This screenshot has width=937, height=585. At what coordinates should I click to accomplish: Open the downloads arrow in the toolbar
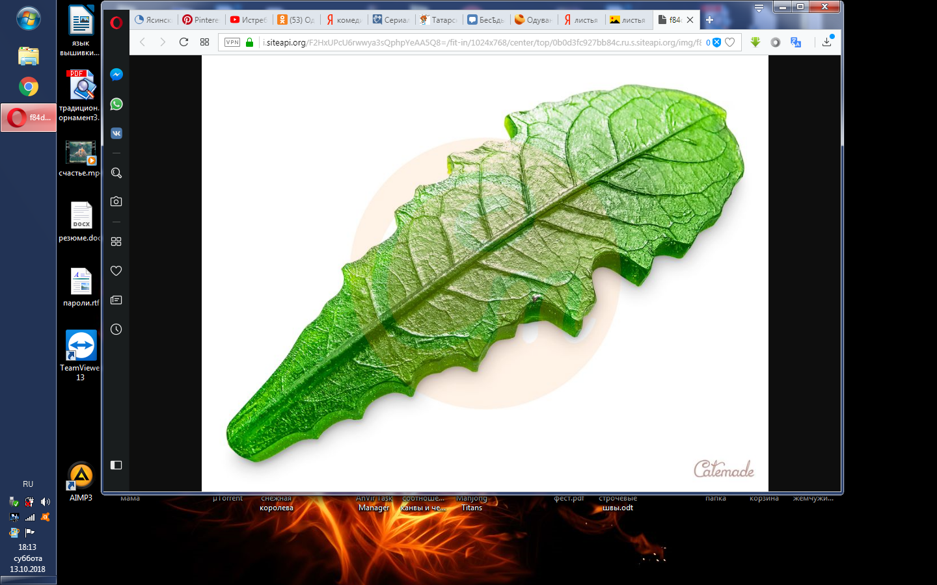coord(826,42)
